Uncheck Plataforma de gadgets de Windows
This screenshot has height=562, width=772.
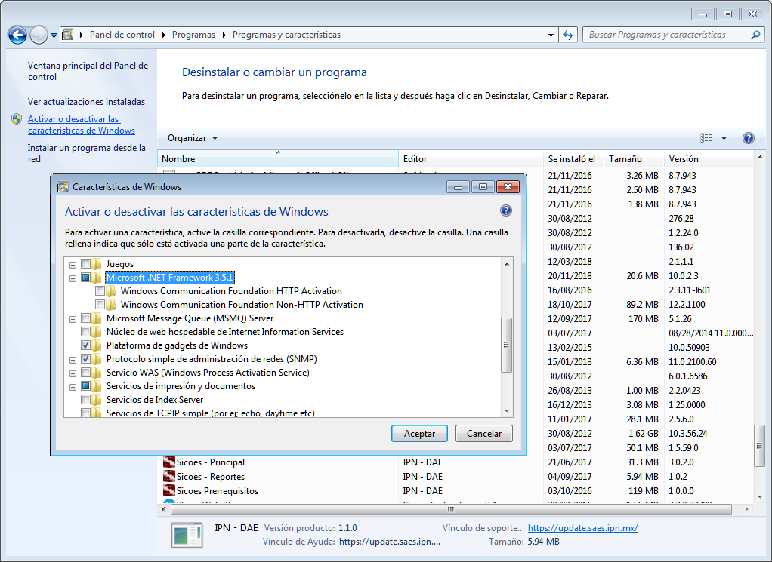[x=86, y=345]
